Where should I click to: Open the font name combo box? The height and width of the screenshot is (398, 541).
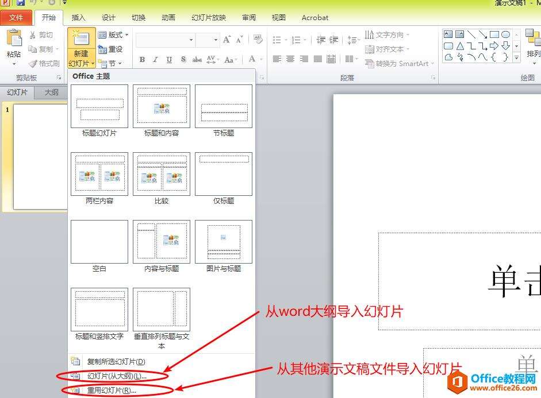click(166, 40)
